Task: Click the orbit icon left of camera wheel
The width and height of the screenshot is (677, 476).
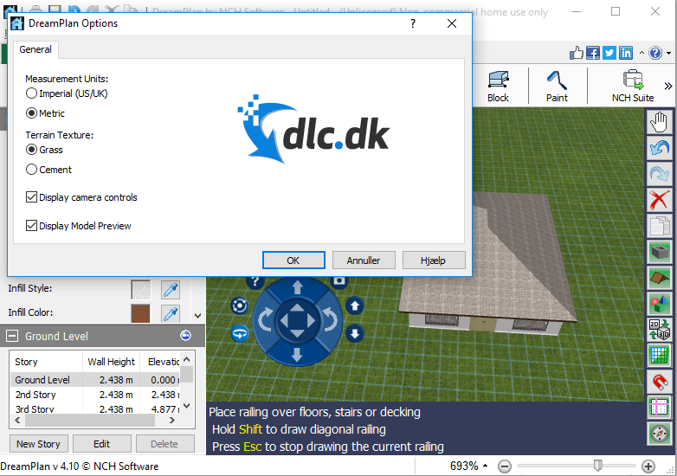Action: pyautogui.click(x=240, y=306)
